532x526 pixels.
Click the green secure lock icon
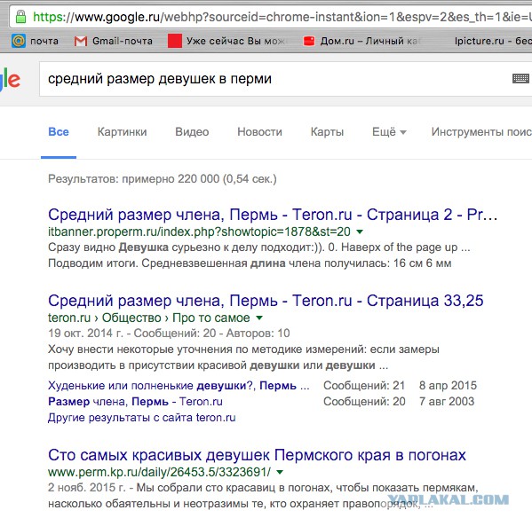20,16
